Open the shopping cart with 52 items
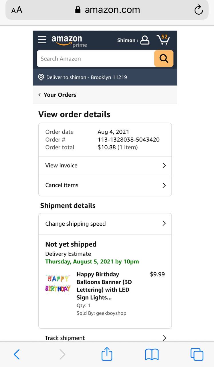Screen dimensions: 214x367 coord(163,40)
